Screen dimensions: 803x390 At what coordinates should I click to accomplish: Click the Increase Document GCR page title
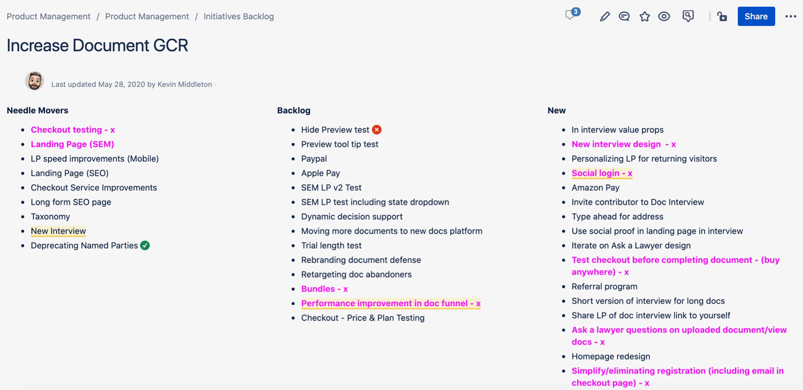[97, 45]
